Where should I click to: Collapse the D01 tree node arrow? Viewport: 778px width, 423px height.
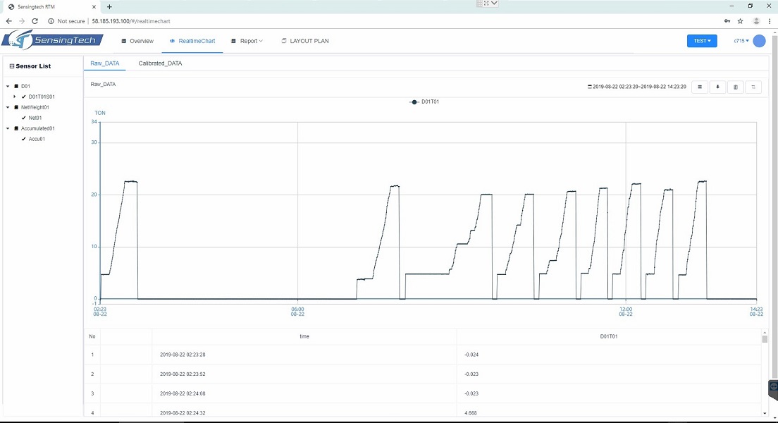click(8, 86)
